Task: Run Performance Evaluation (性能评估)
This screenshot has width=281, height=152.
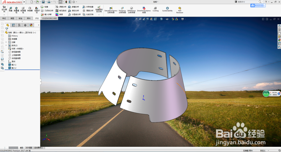Action: click(x=37, y=10)
